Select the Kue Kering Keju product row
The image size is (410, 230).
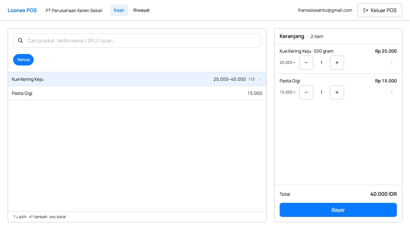click(137, 79)
